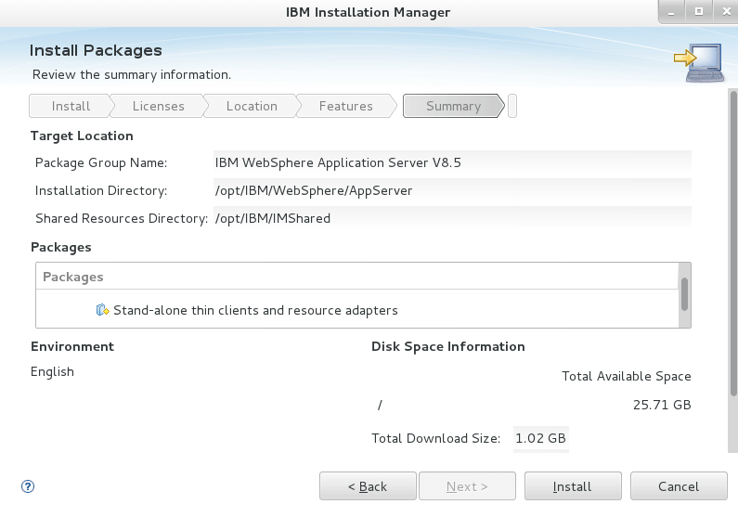Click the "English" environment text

[52, 371]
